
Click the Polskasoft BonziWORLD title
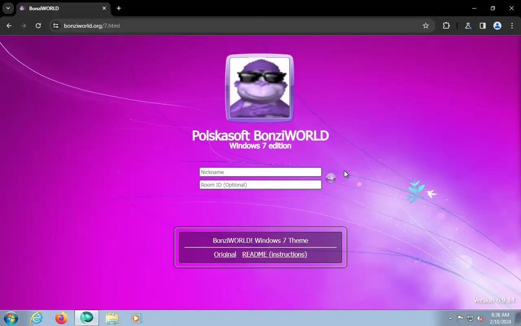click(x=260, y=136)
